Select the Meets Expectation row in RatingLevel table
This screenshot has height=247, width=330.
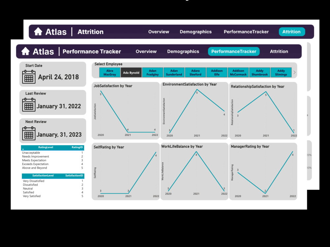click(x=33, y=160)
